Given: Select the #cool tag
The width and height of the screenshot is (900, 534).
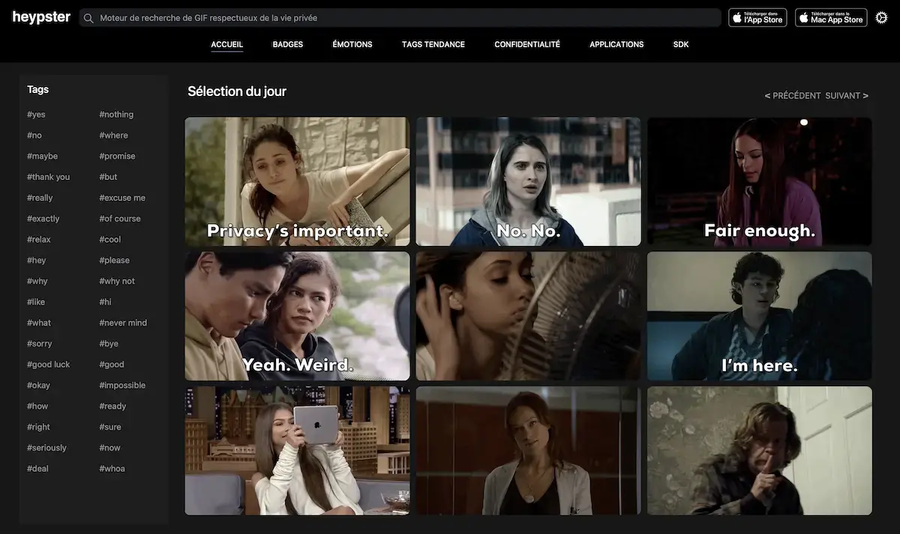Looking at the screenshot, I should coord(109,240).
